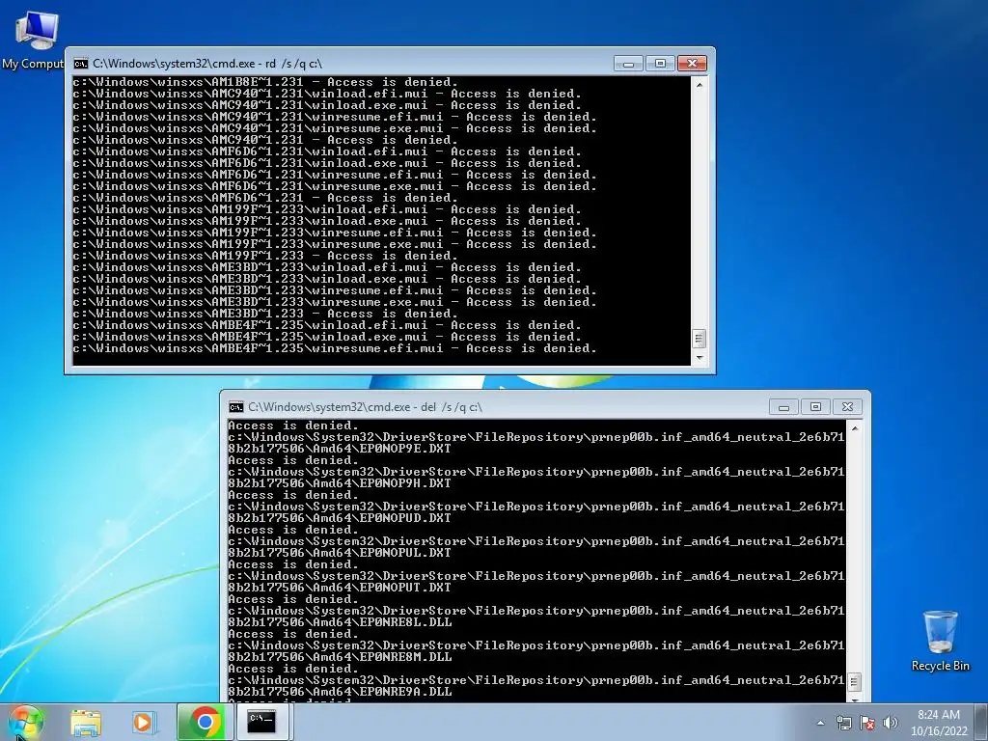Close the rd /s /q cmd window
This screenshot has width=988, height=741.
tap(692, 64)
